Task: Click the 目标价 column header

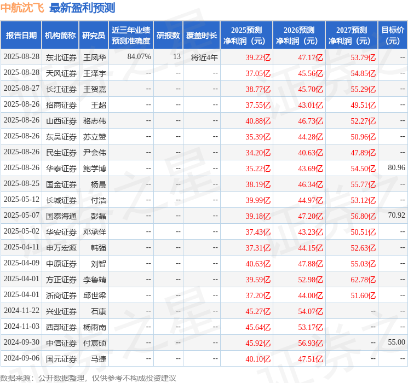Action: tap(393, 36)
